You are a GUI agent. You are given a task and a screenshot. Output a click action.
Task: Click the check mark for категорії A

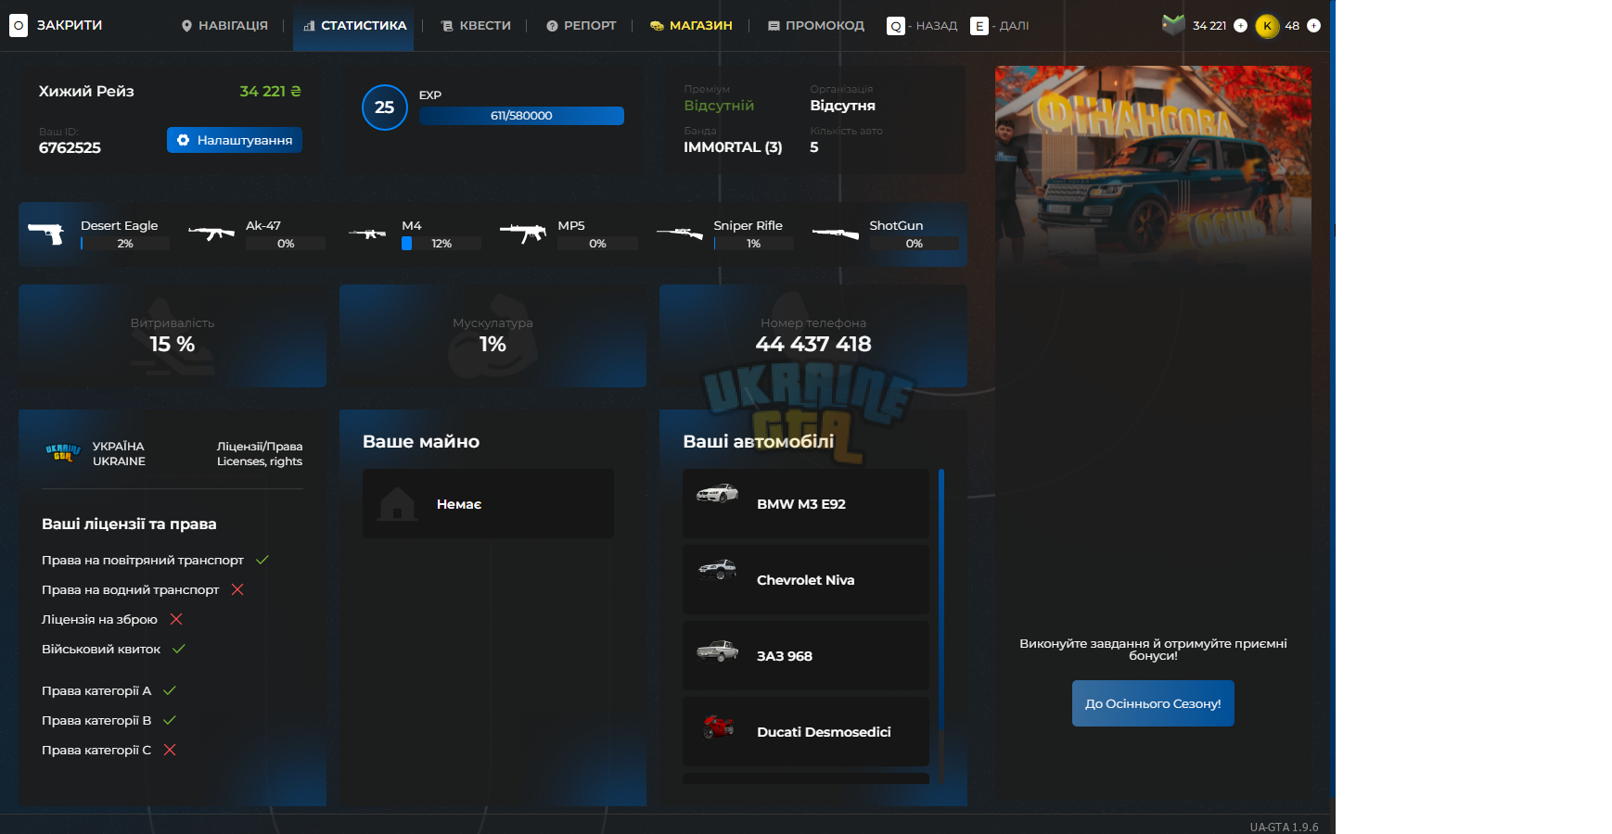170,690
